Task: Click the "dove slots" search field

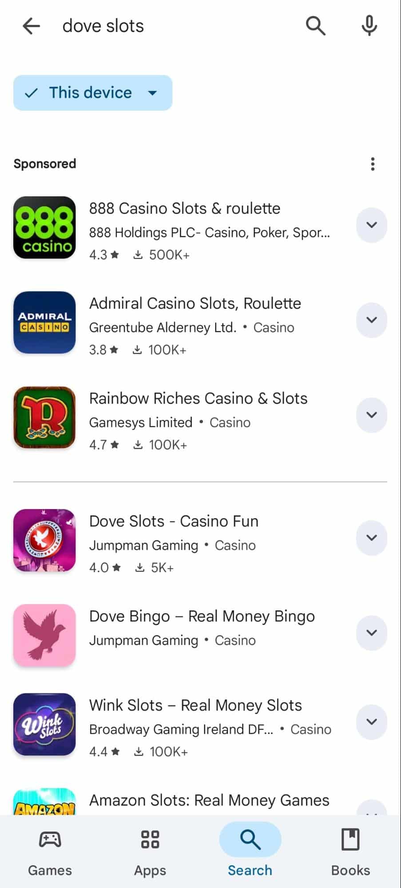Action: click(x=178, y=26)
